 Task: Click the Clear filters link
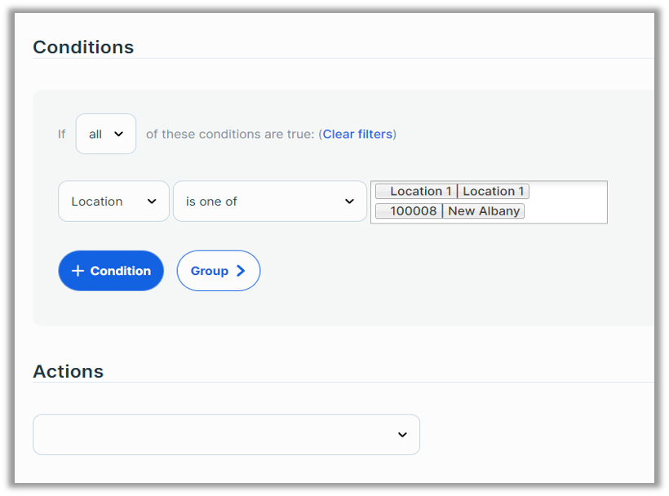coord(357,134)
